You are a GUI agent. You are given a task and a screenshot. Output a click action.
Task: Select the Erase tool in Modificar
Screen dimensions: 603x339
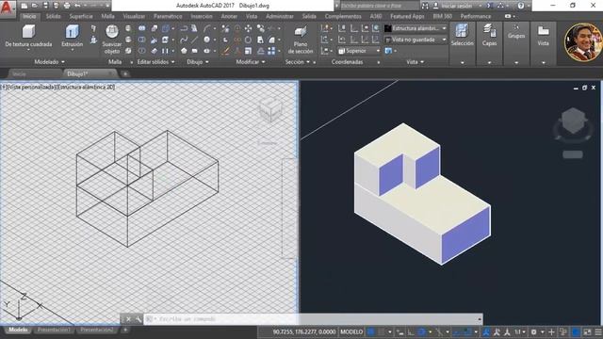coord(225,51)
